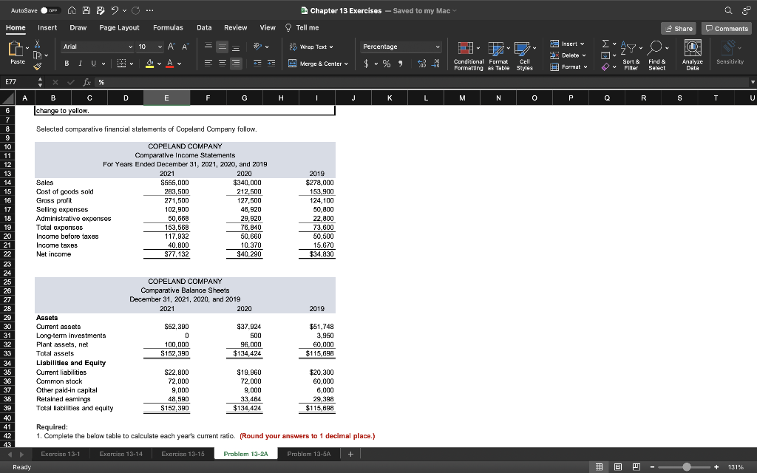Apply the Percent Style format
This screenshot has width=757, height=473.
386,64
